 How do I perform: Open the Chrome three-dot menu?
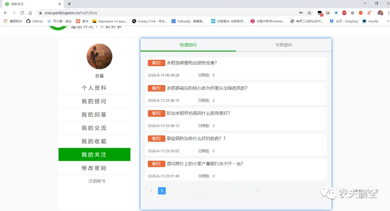coord(388,13)
